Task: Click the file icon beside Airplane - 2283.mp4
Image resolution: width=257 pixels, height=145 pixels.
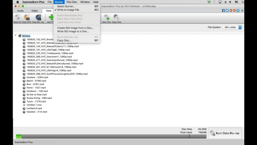Action: click(x=24, y=77)
